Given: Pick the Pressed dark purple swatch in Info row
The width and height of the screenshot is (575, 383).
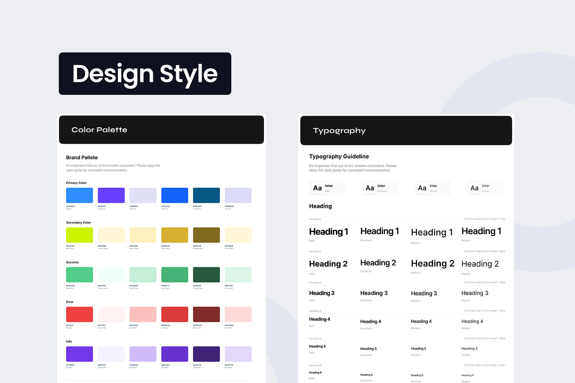Looking at the screenshot, I should pos(207,354).
